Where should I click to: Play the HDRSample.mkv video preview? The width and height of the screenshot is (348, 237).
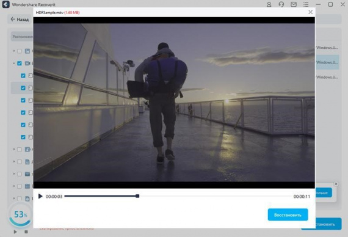pos(40,196)
